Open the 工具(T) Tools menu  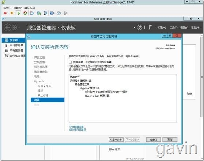(x=174, y=27)
